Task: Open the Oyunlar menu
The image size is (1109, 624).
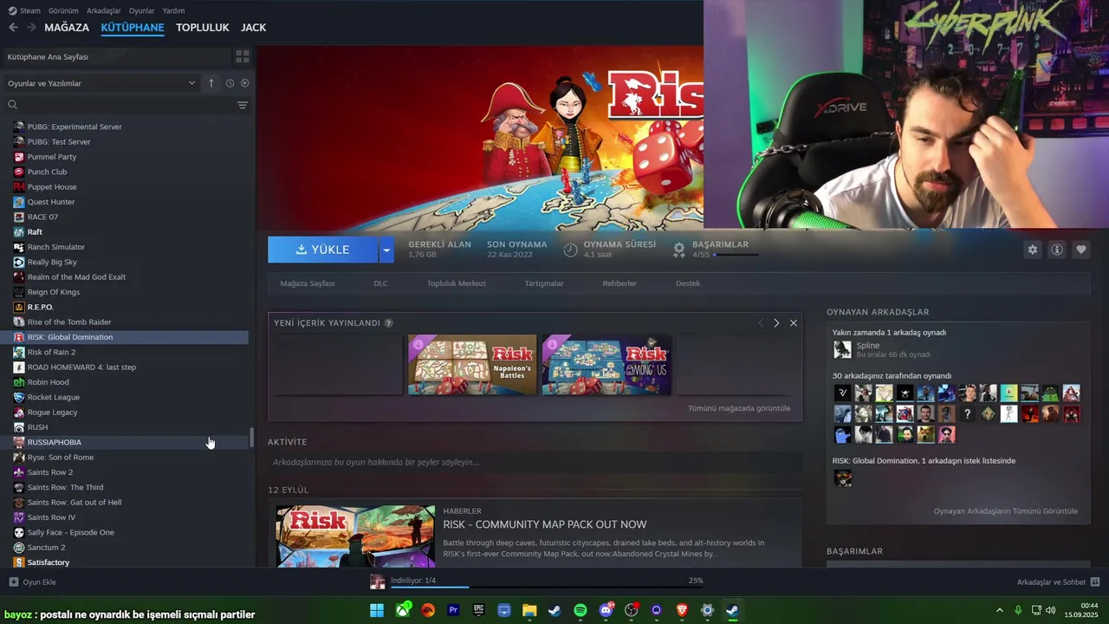Action: point(141,10)
